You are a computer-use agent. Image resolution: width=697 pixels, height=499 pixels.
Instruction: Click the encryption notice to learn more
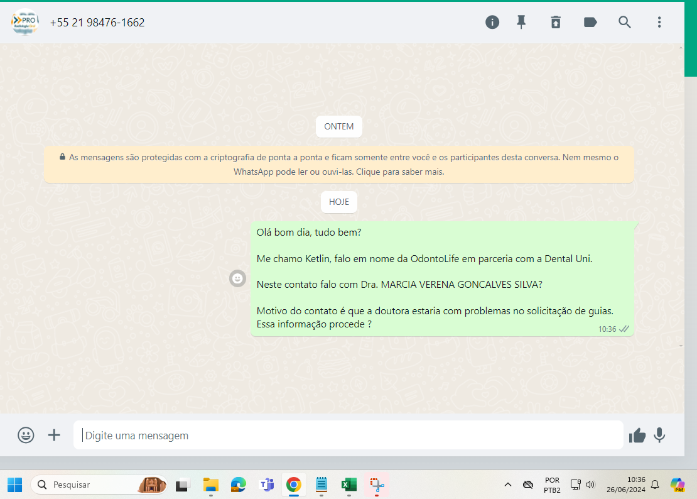338,165
